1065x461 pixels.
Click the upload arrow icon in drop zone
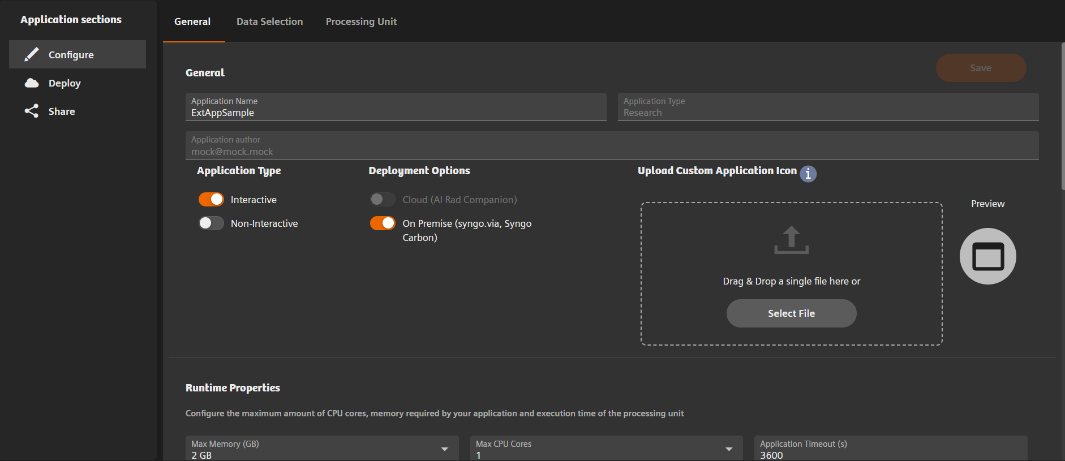coord(791,240)
